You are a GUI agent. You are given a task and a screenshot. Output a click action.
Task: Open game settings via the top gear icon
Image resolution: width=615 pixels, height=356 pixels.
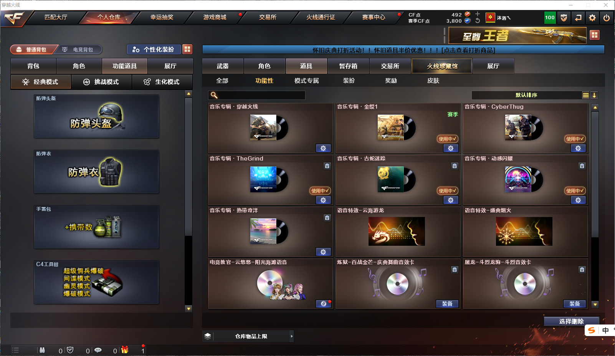coord(592,18)
